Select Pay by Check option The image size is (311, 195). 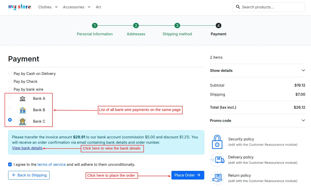(x=10, y=82)
